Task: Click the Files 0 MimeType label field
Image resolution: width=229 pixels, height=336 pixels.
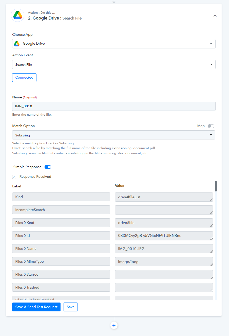Action: coord(61,261)
